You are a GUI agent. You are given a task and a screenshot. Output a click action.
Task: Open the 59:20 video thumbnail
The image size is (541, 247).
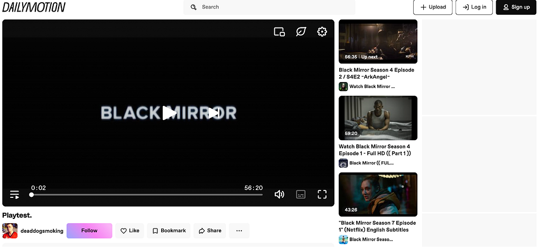tap(378, 118)
